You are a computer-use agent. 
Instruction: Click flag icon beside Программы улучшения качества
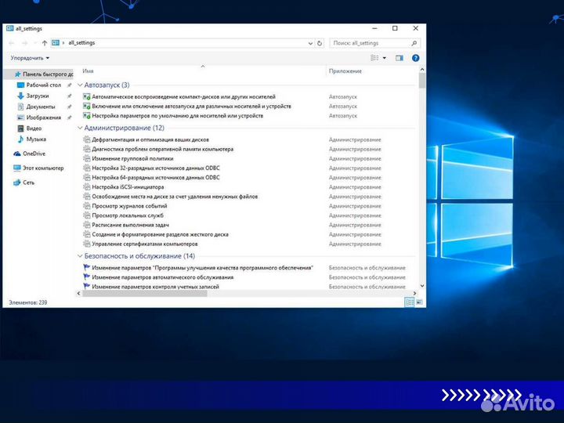point(86,268)
